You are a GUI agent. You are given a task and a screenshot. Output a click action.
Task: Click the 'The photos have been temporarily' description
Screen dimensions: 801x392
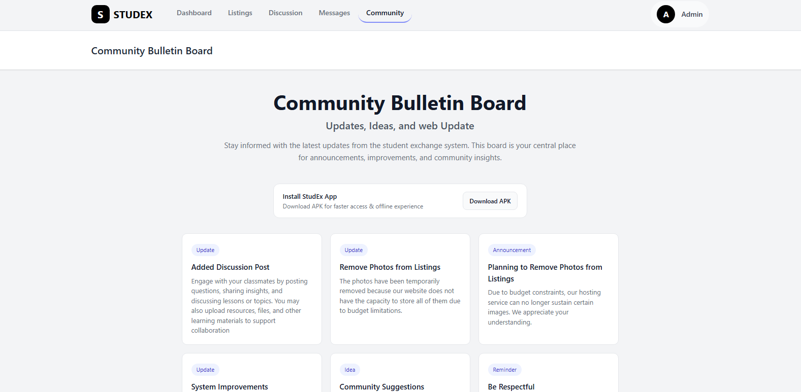[x=400, y=296]
